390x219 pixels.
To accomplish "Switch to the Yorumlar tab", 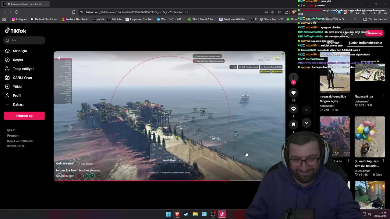I will pos(332,43).
